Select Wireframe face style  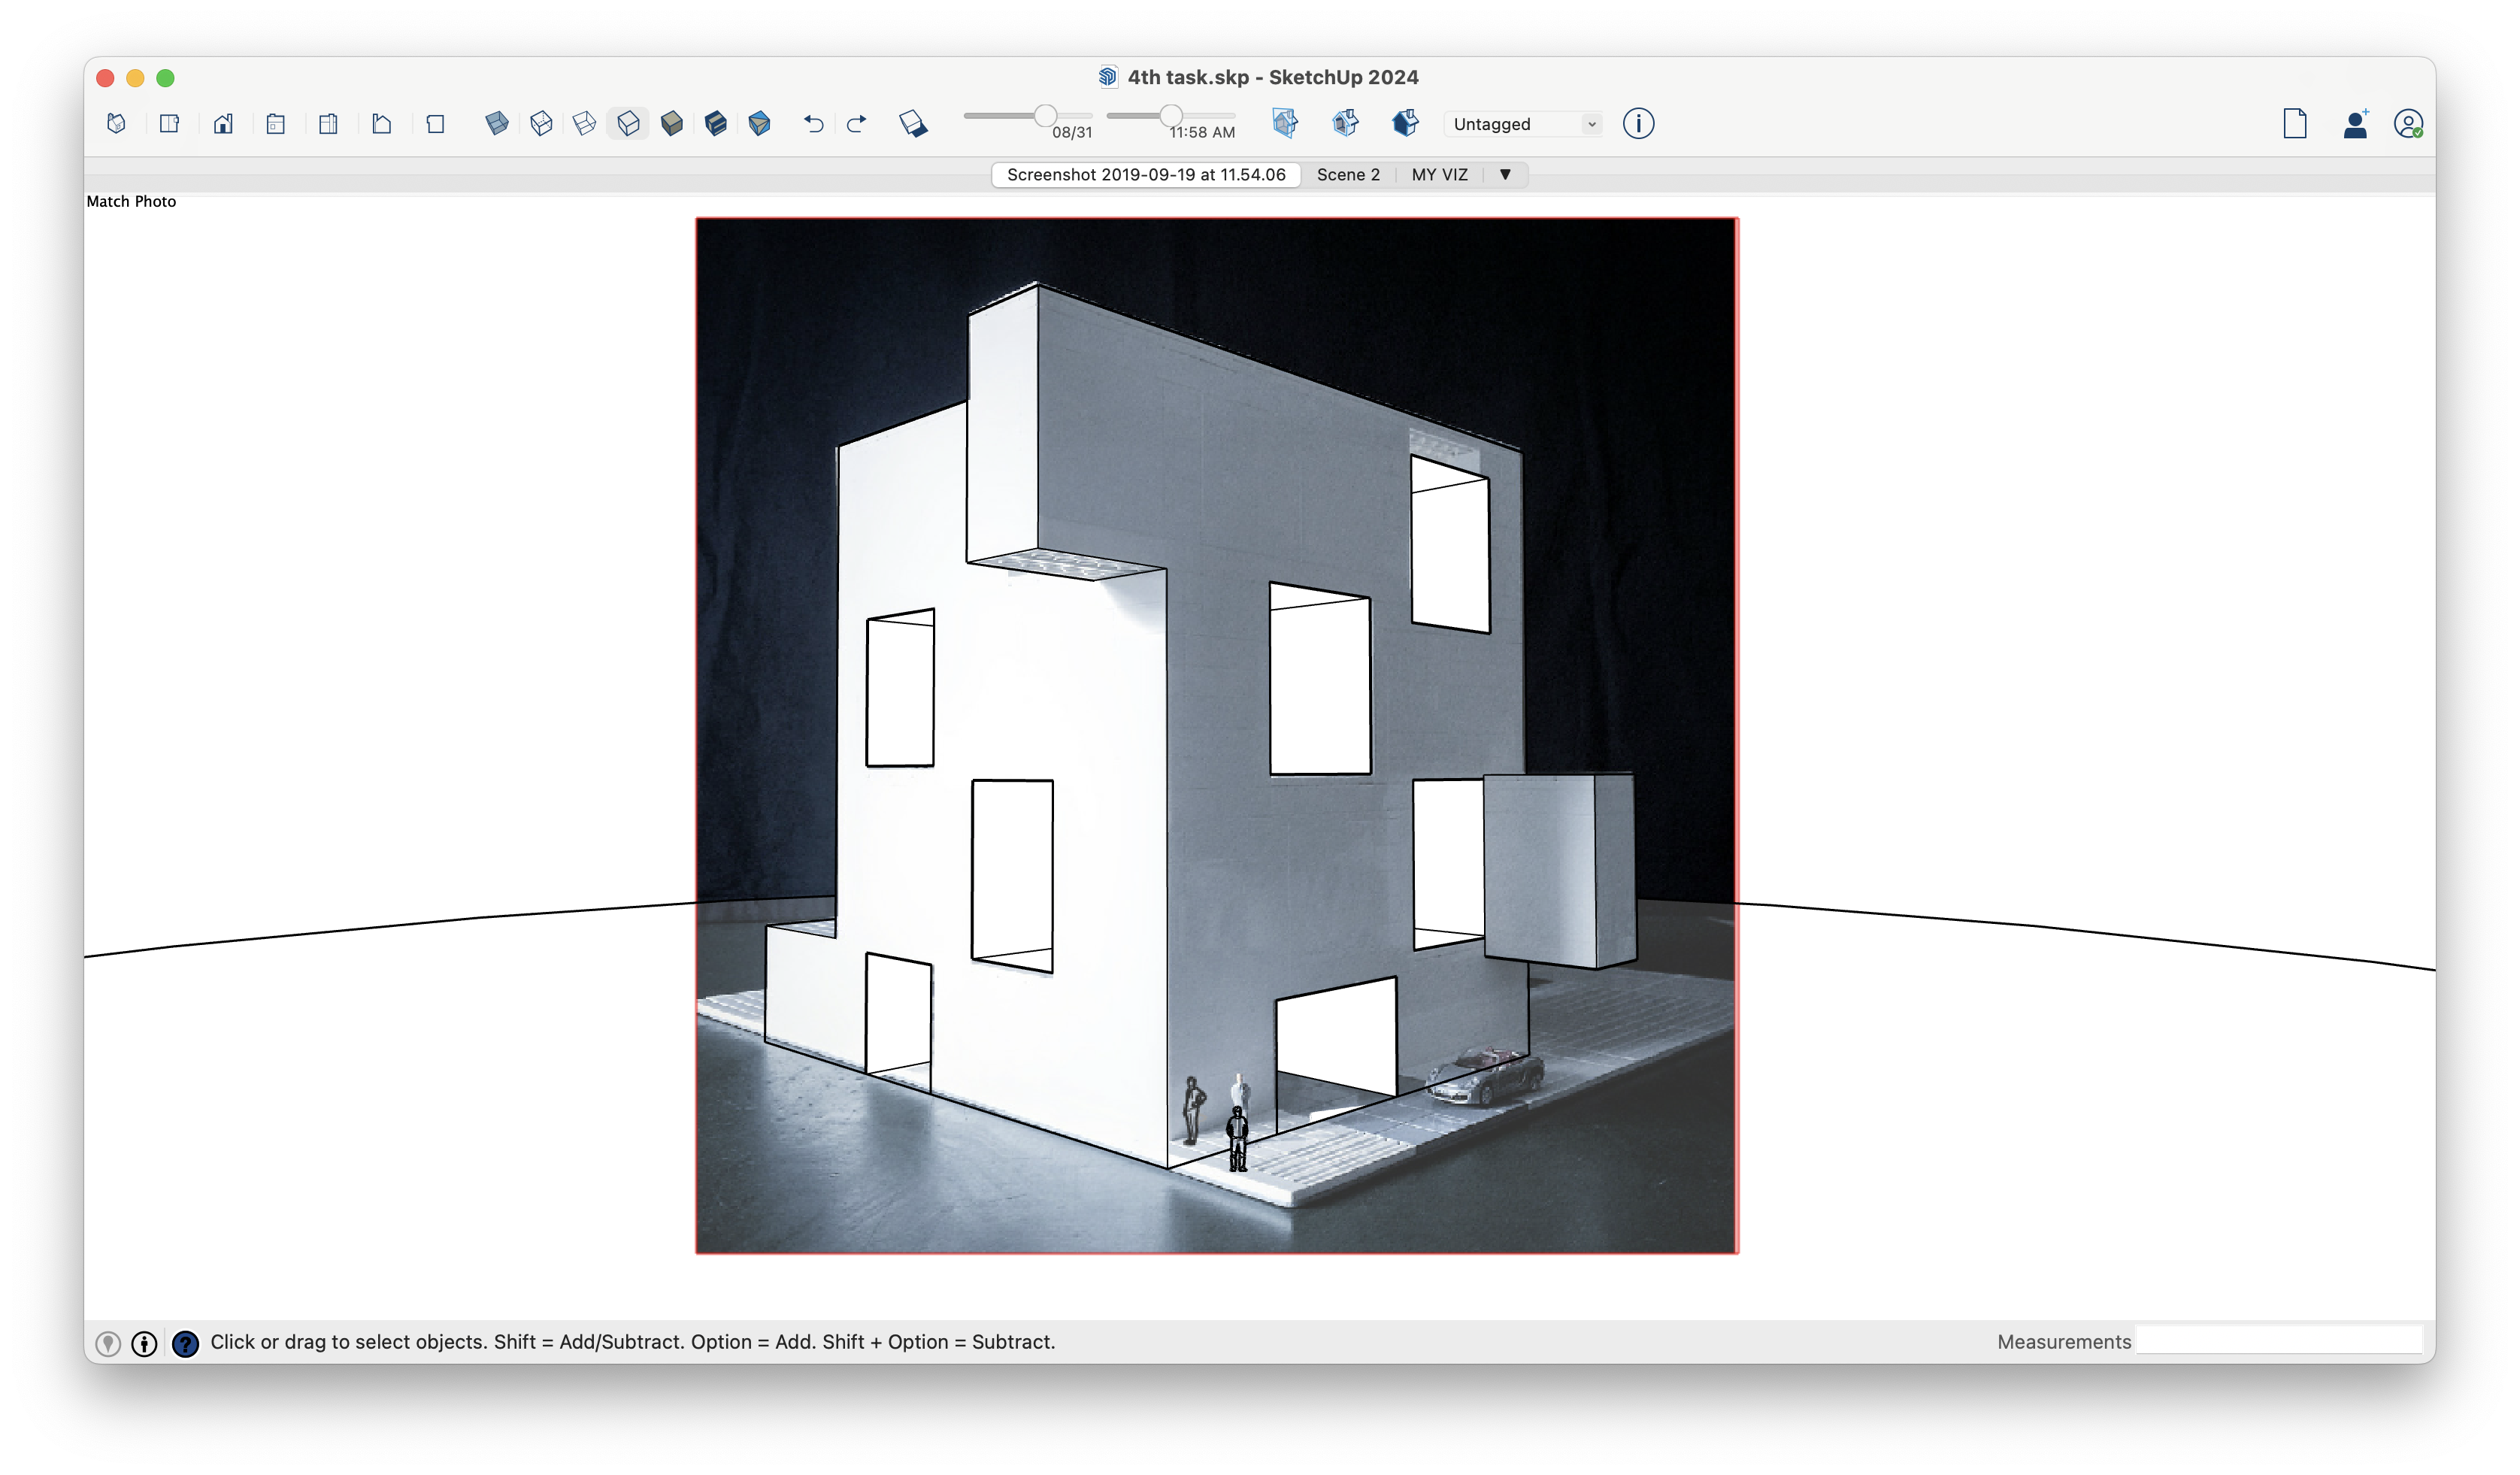584,123
